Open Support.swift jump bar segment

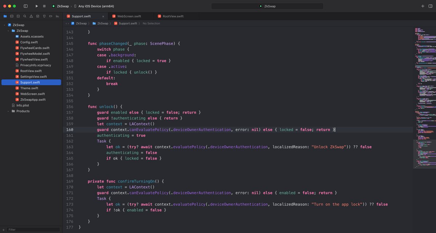pyautogui.click(x=126, y=24)
